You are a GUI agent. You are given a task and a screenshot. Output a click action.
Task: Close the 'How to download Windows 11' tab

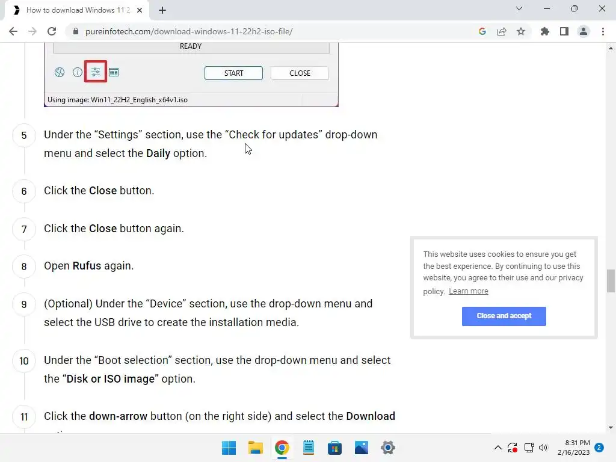click(140, 11)
